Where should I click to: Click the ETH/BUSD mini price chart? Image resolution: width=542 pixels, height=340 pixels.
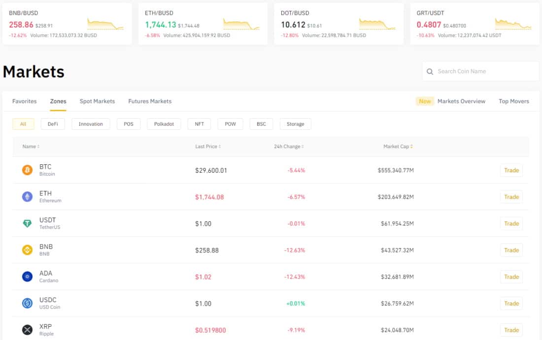click(241, 24)
